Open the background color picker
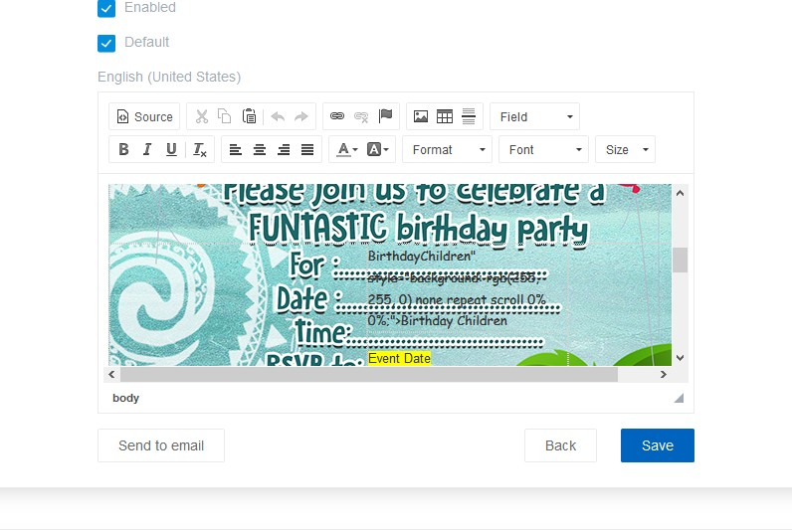 coord(378,149)
